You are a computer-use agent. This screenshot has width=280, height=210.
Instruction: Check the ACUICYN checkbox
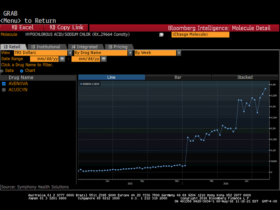4,90
